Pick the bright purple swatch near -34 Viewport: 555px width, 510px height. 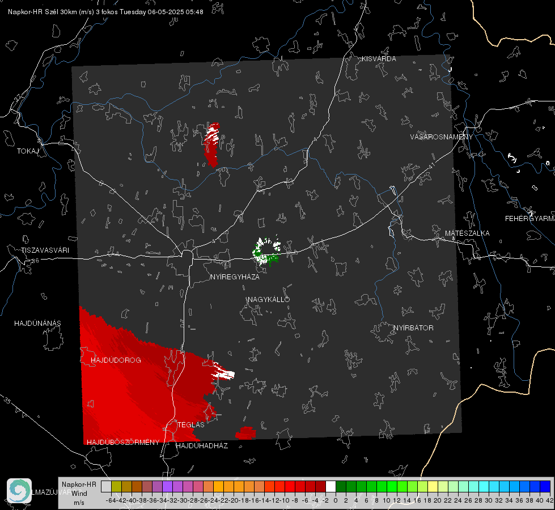click(x=167, y=486)
